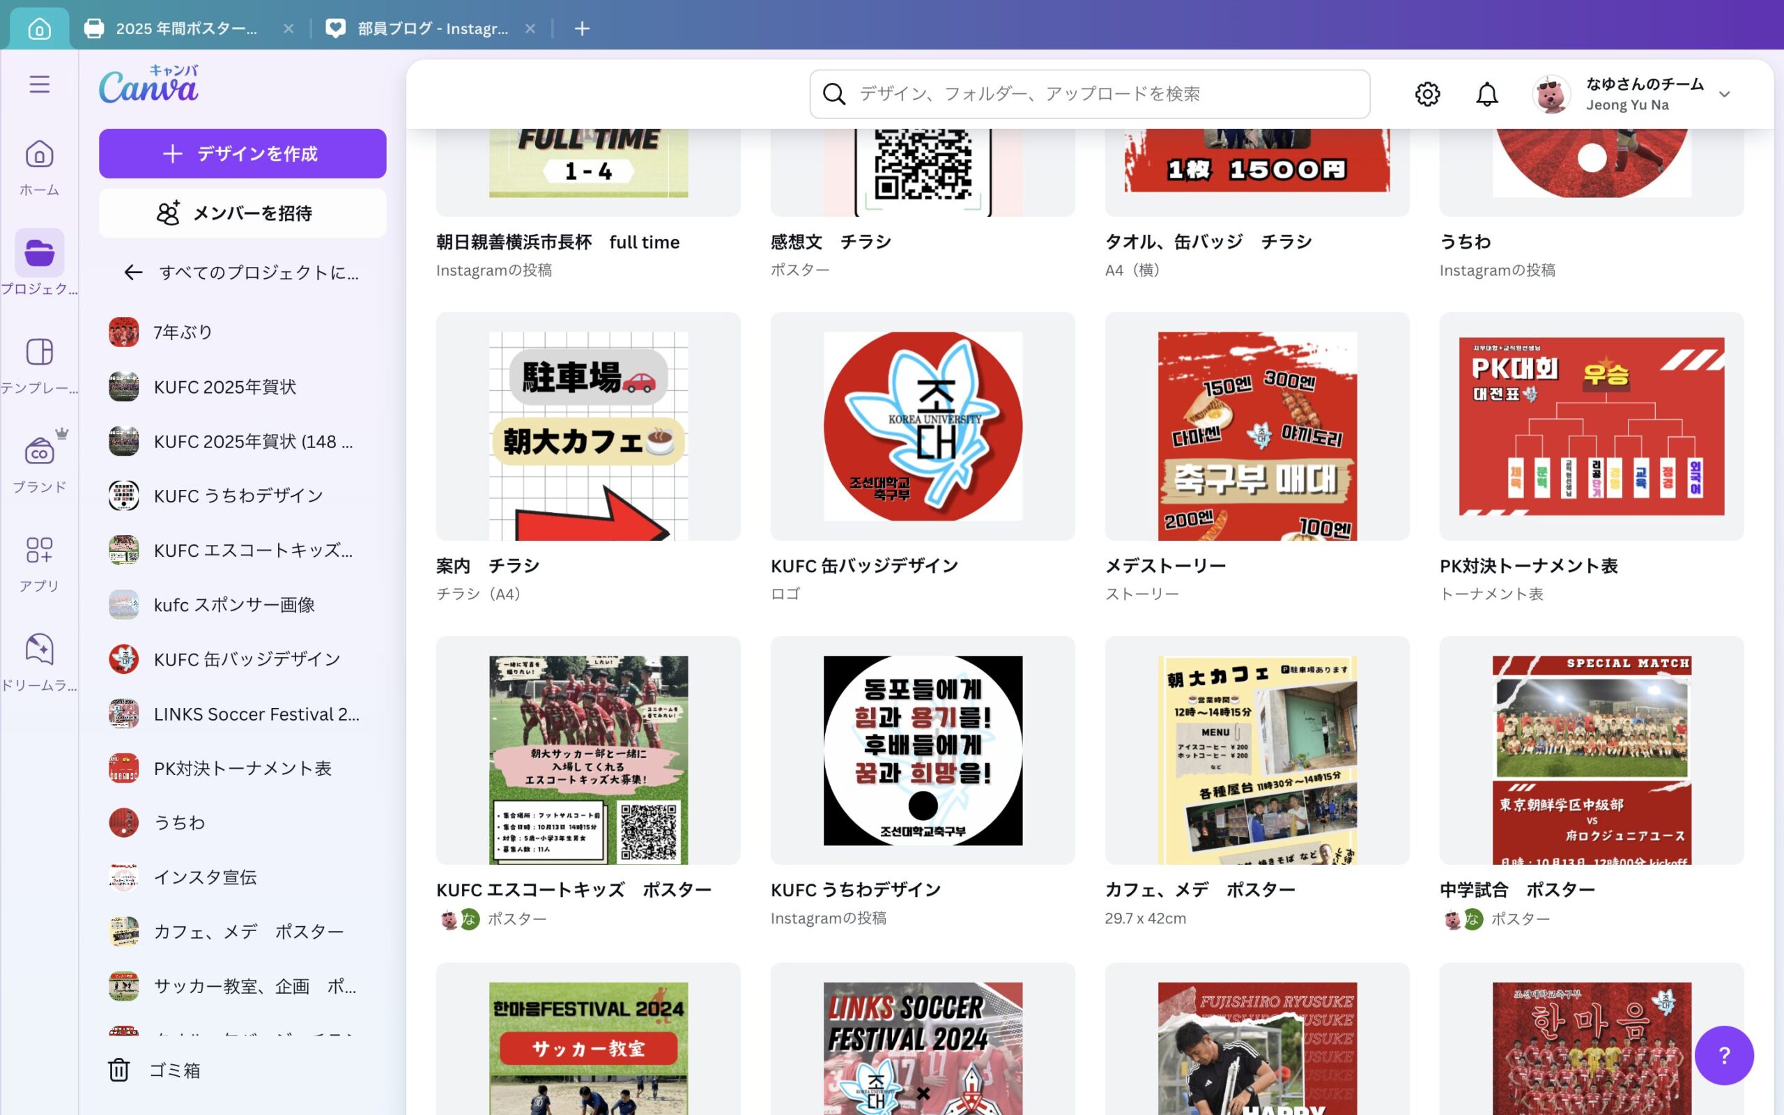Open プロジェクト folder icon in sidebar
This screenshot has height=1115, width=1784.
point(39,253)
